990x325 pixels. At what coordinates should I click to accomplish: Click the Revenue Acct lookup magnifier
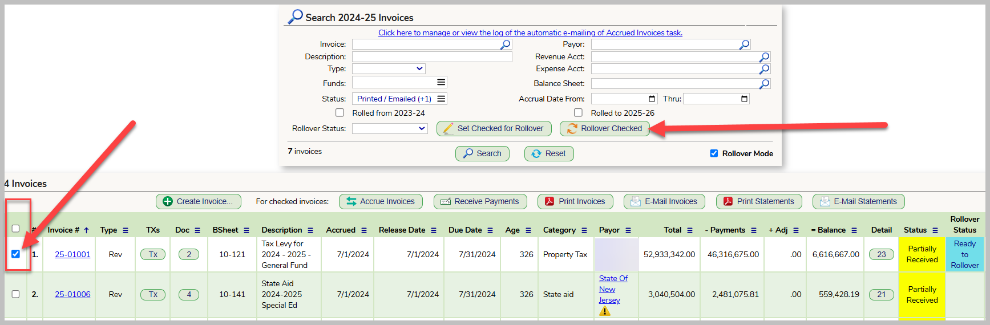coord(765,57)
